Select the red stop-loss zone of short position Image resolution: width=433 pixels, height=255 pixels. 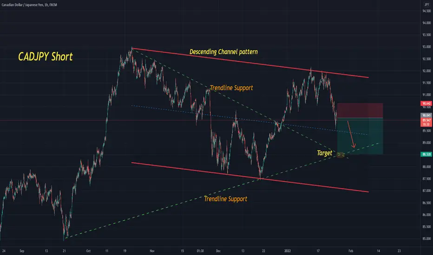(360, 110)
